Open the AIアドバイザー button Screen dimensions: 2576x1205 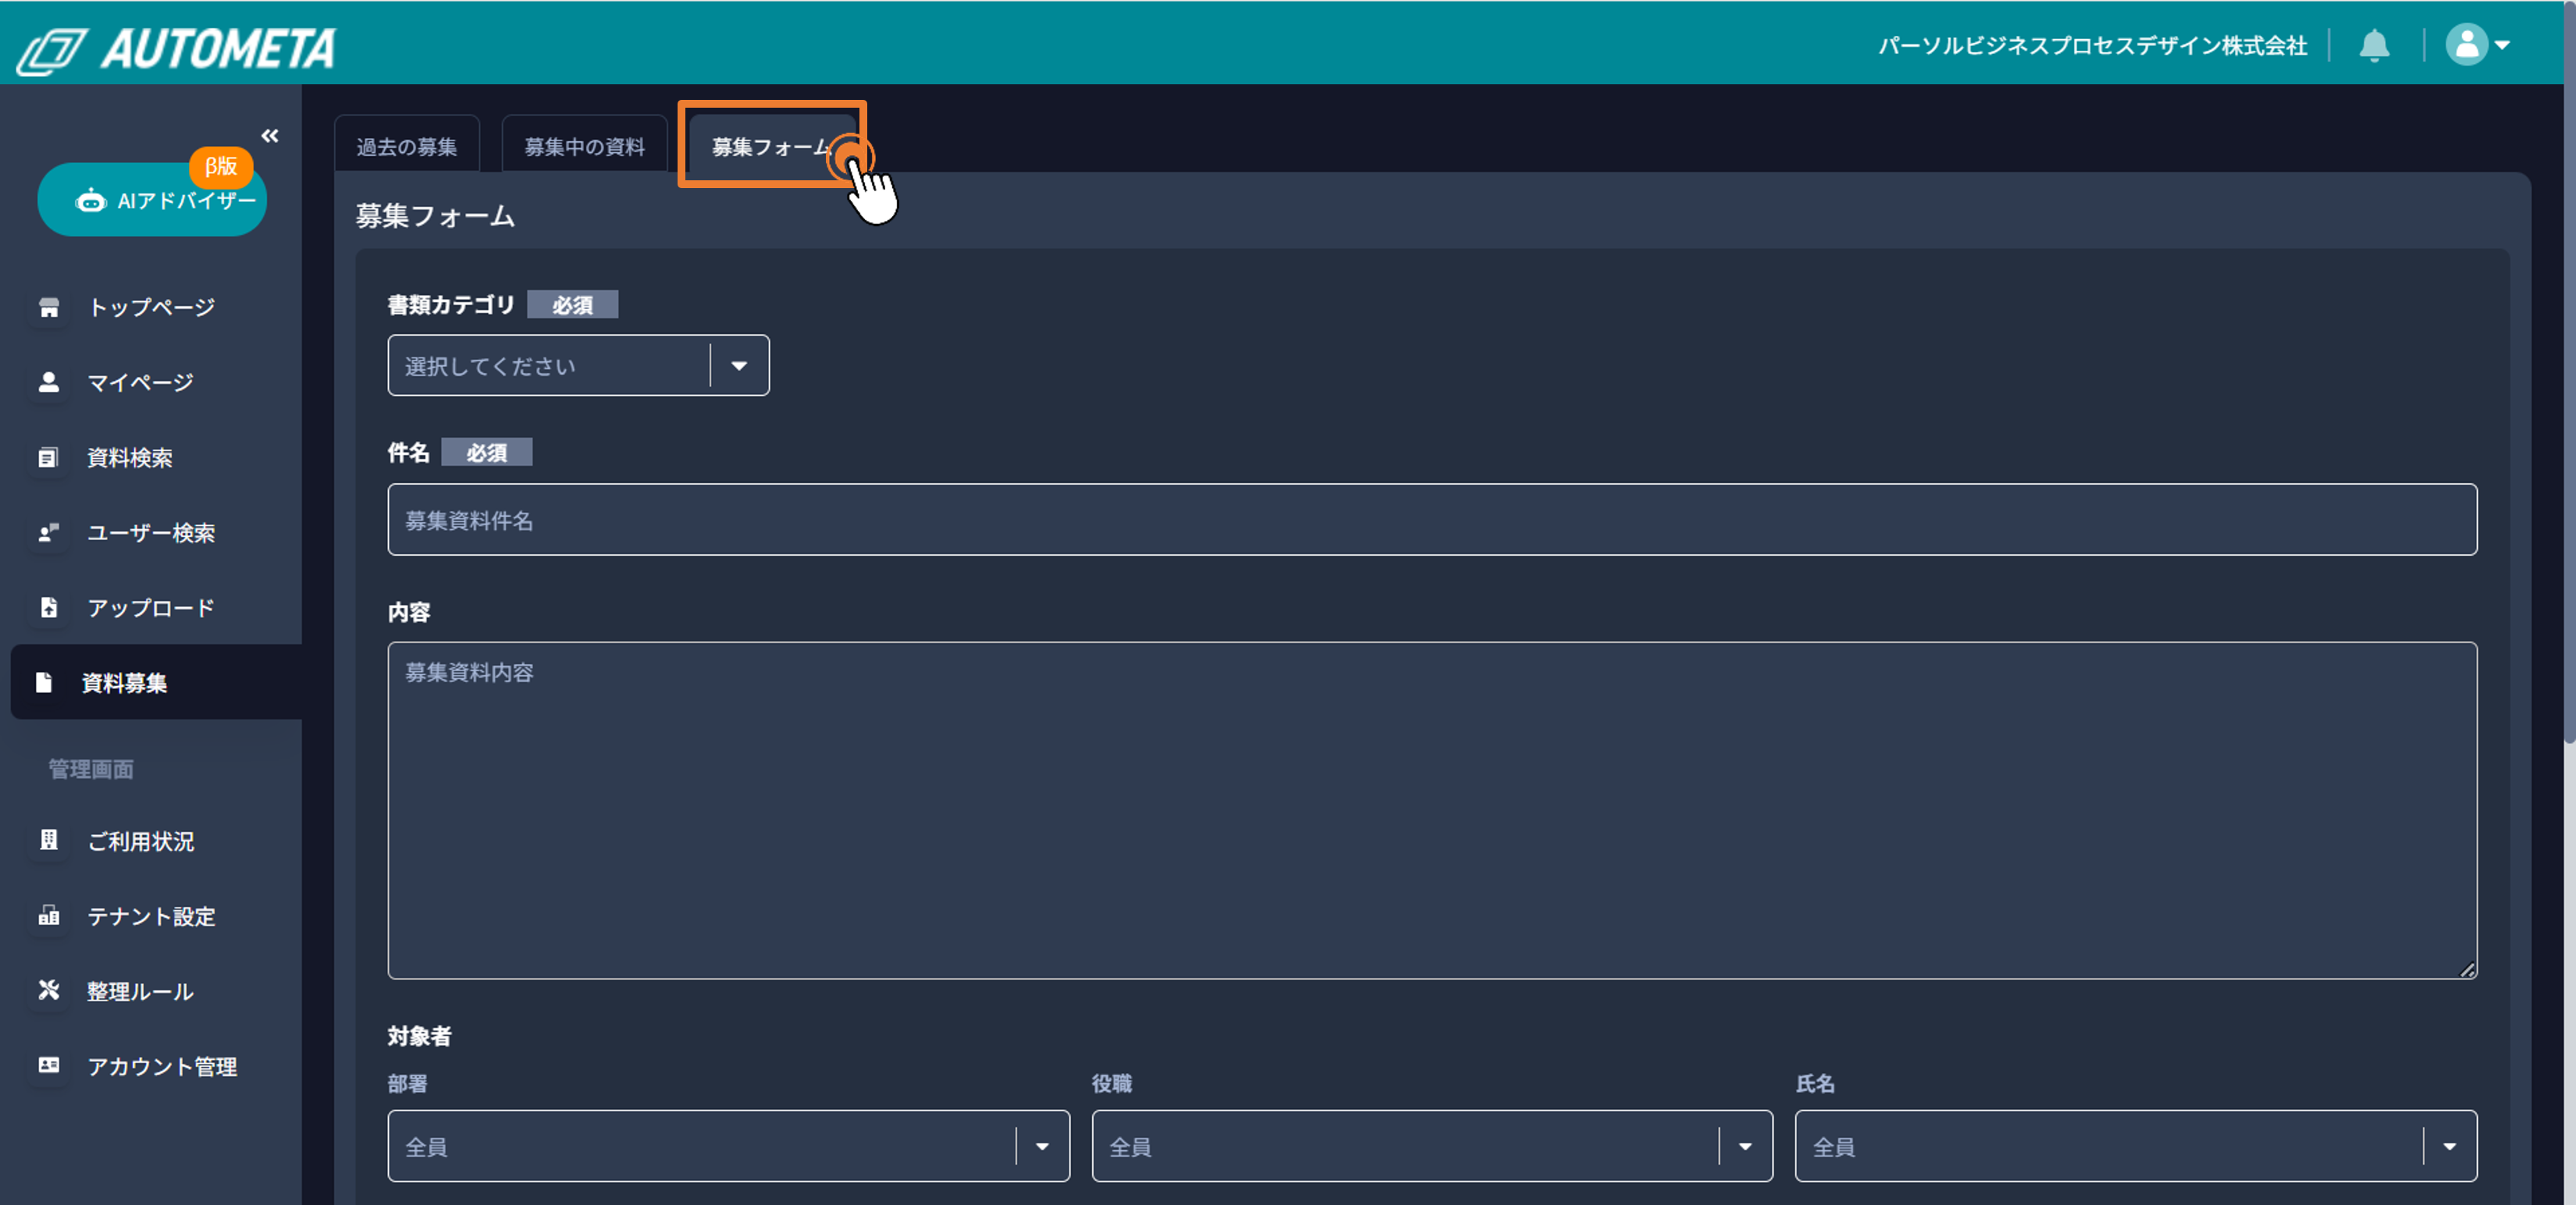pyautogui.click(x=152, y=200)
